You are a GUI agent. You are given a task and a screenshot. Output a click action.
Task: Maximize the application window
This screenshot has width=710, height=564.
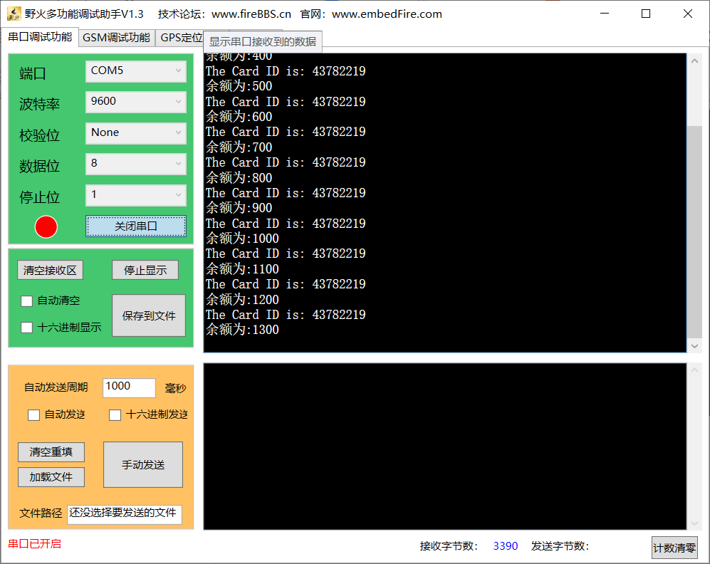coord(646,14)
